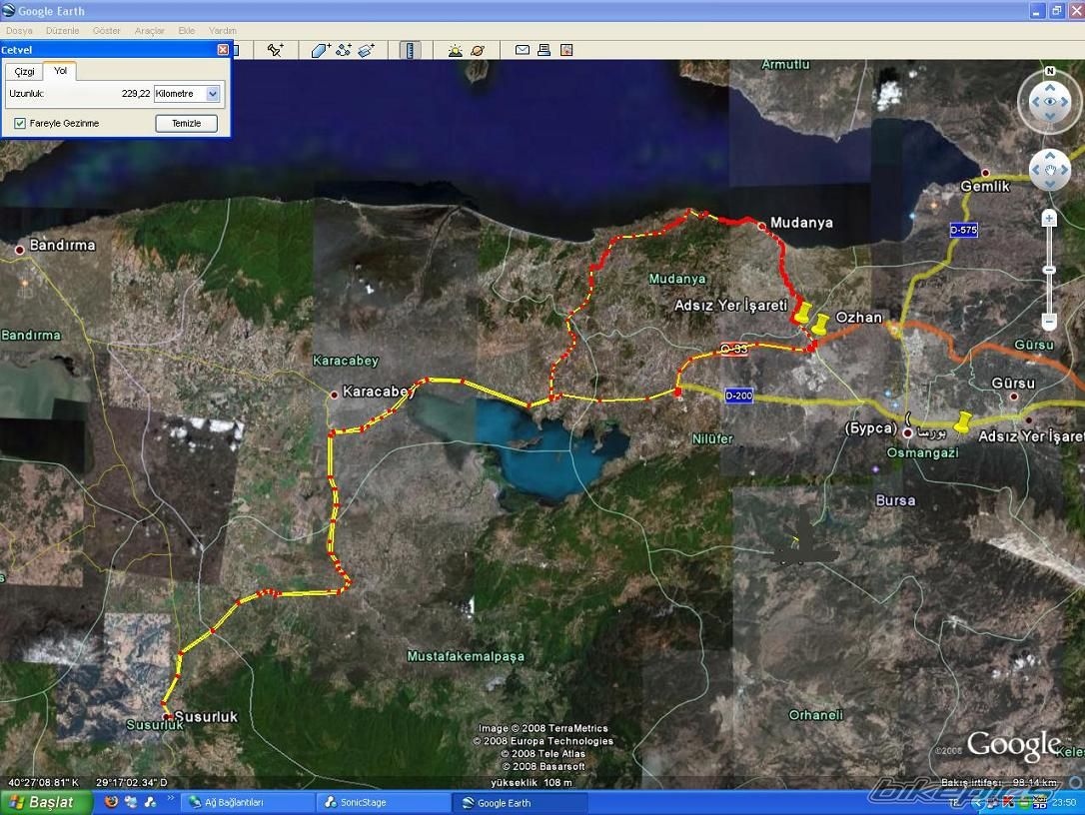Open the Araçlar menu
Viewport: 1085px width, 815px height.
point(150,30)
